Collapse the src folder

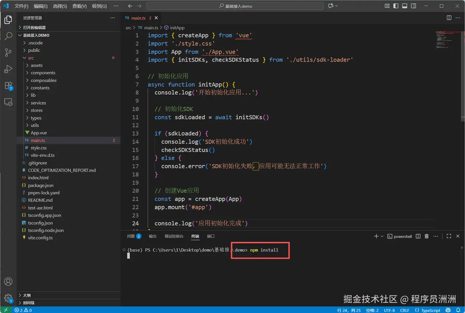(x=69, y=58)
